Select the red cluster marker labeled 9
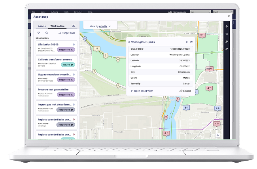Screen dimensions: 257x169 pyautogui.click(x=166, y=133)
